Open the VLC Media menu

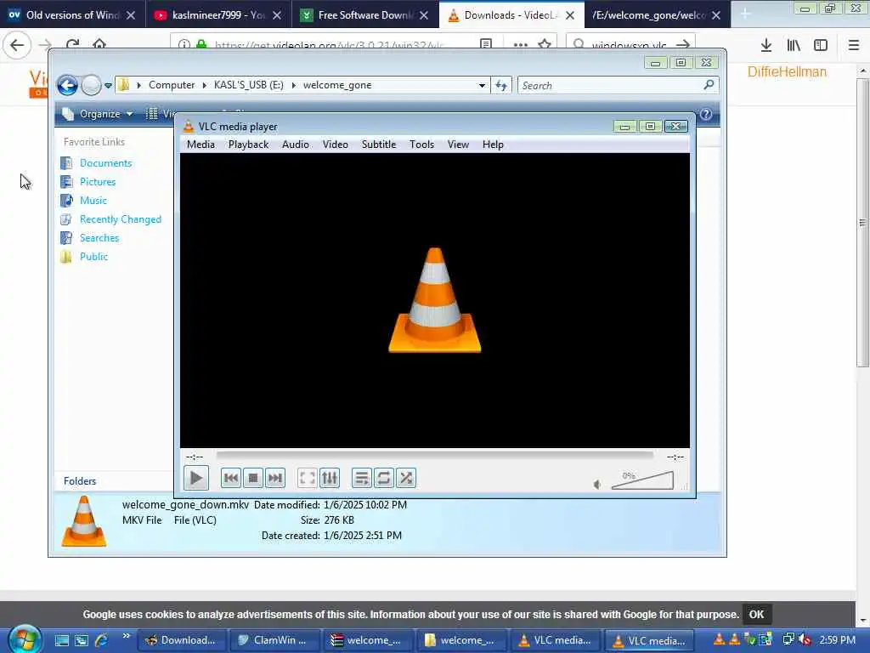click(x=201, y=145)
